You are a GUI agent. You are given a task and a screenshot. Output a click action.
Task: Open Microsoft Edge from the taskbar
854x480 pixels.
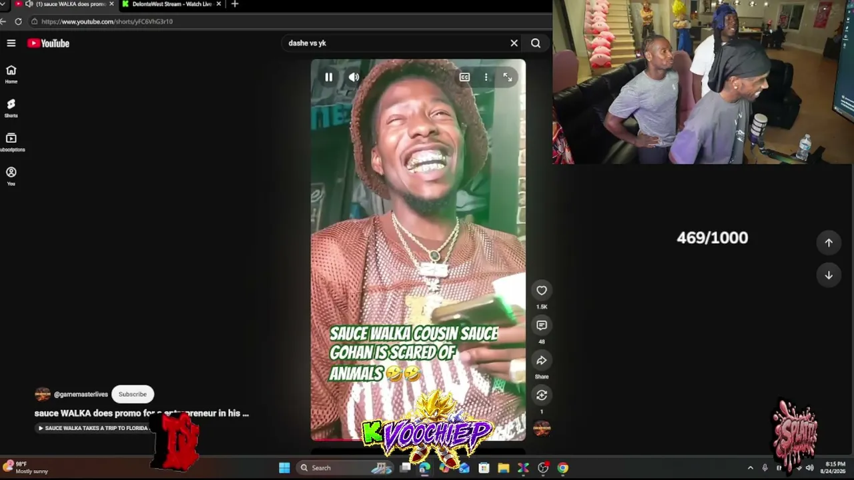pyautogui.click(x=424, y=468)
